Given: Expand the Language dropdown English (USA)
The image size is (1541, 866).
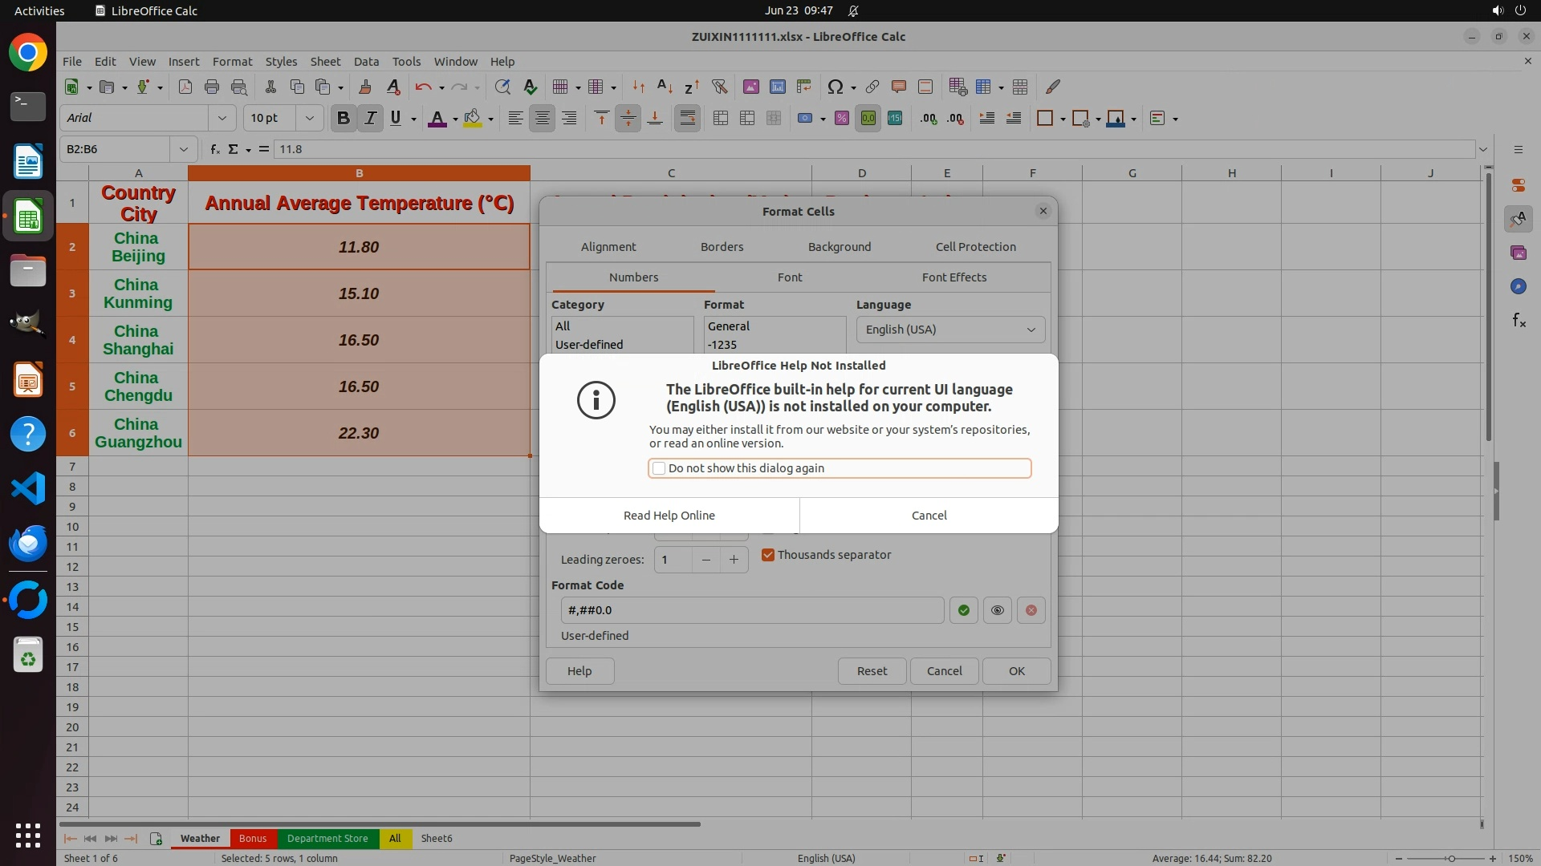Looking at the screenshot, I should pyautogui.click(x=950, y=330).
